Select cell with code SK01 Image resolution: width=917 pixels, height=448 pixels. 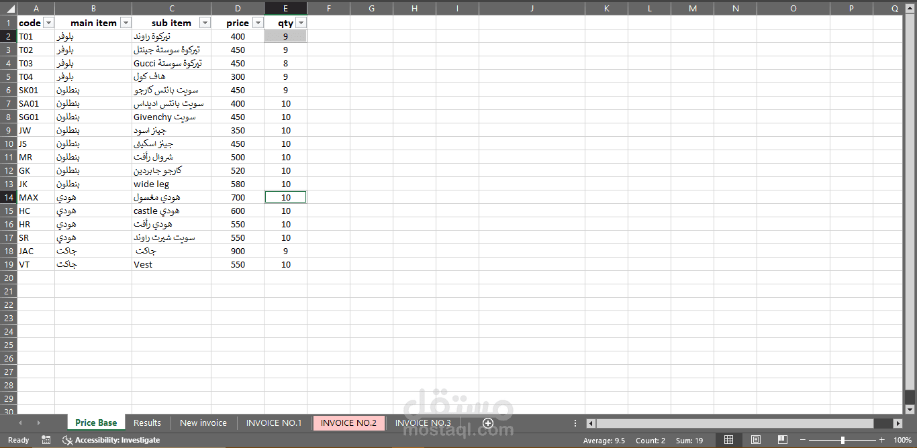[36, 90]
